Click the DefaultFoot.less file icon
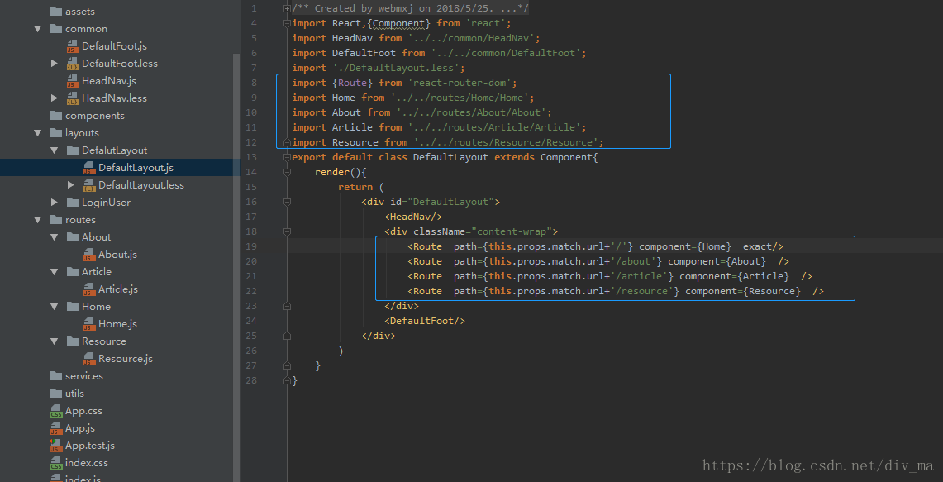 pos(73,64)
